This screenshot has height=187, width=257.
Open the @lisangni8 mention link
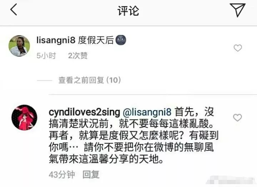(x=147, y=112)
